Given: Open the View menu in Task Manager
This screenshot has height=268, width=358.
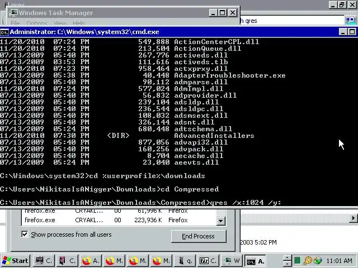Looking at the screenshot, I should pos(60,23).
